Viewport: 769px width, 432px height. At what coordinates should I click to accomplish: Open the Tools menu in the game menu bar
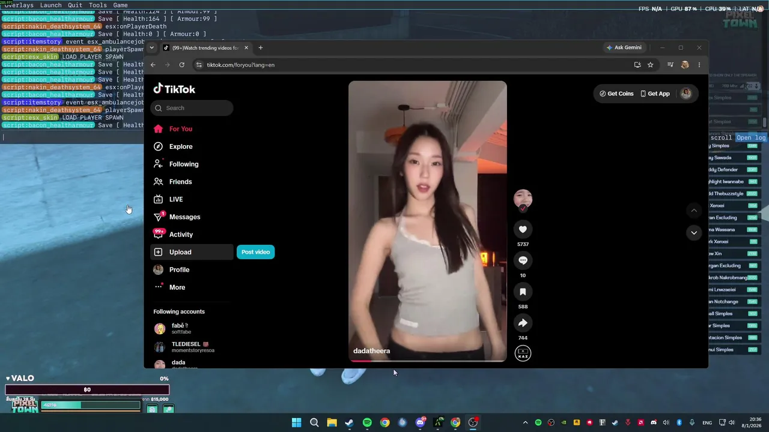98,5
